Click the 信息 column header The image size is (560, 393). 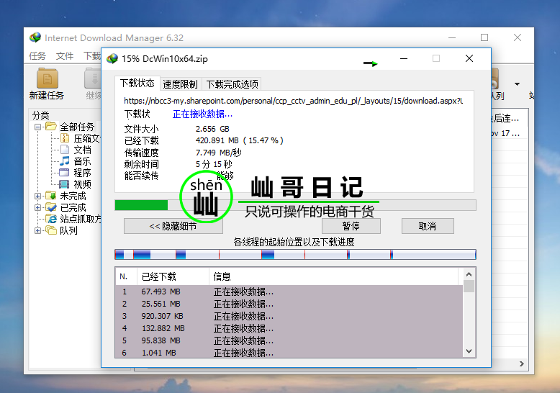coord(333,276)
